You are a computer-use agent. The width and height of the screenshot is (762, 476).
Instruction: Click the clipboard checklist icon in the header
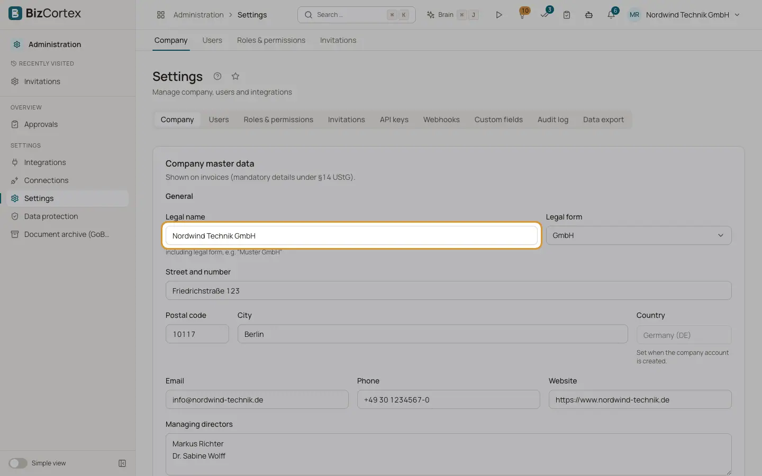(567, 15)
